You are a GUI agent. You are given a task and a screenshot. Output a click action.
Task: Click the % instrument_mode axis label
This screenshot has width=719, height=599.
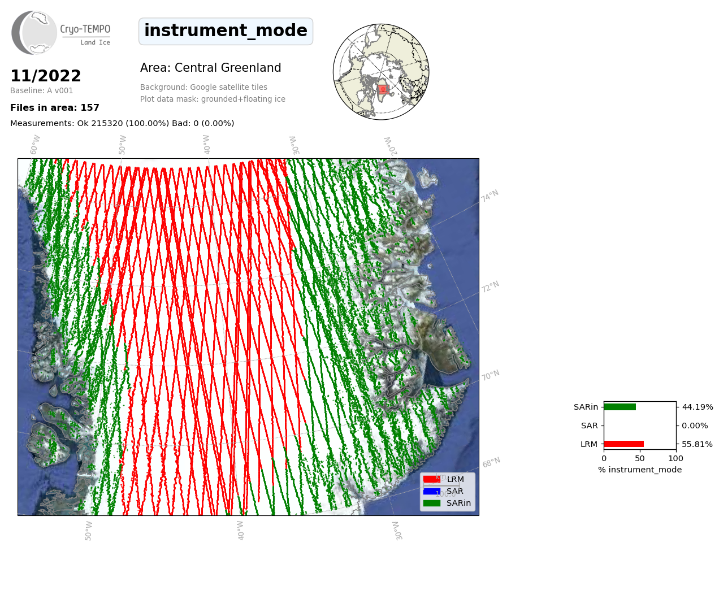640,470
